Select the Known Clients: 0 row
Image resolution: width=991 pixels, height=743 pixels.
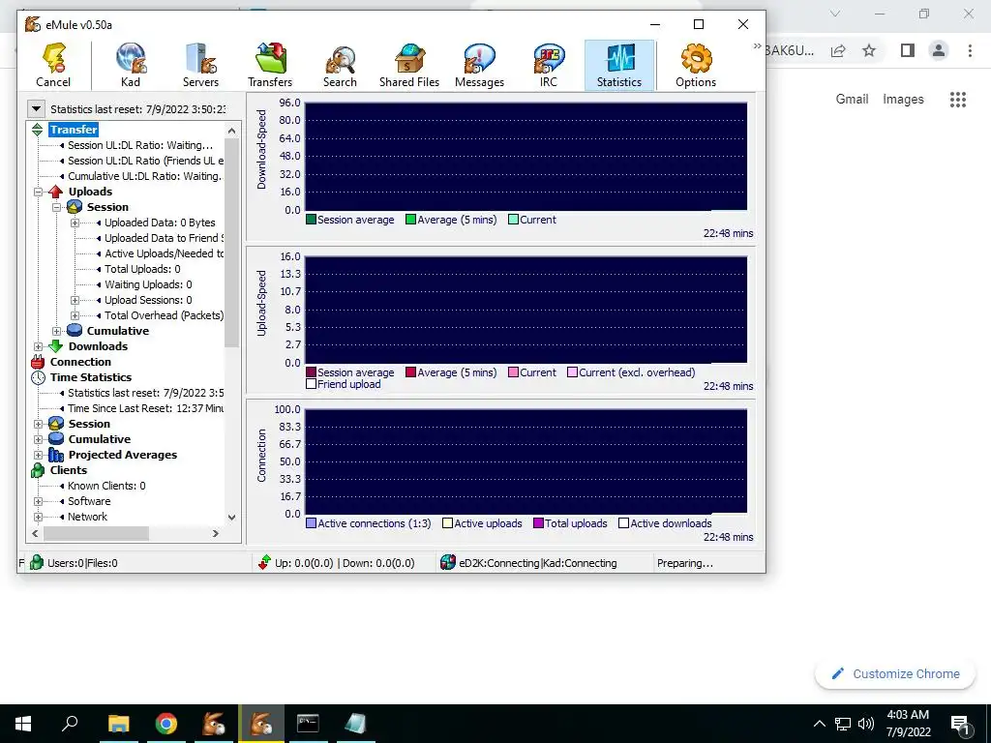[x=106, y=486]
